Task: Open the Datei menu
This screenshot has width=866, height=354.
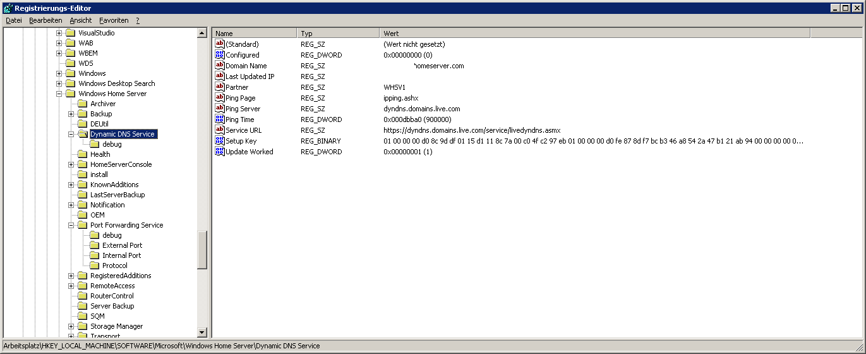Action: coord(14,20)
